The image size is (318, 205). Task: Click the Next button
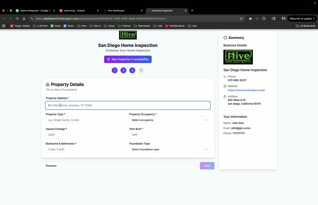tap(207, 166)
